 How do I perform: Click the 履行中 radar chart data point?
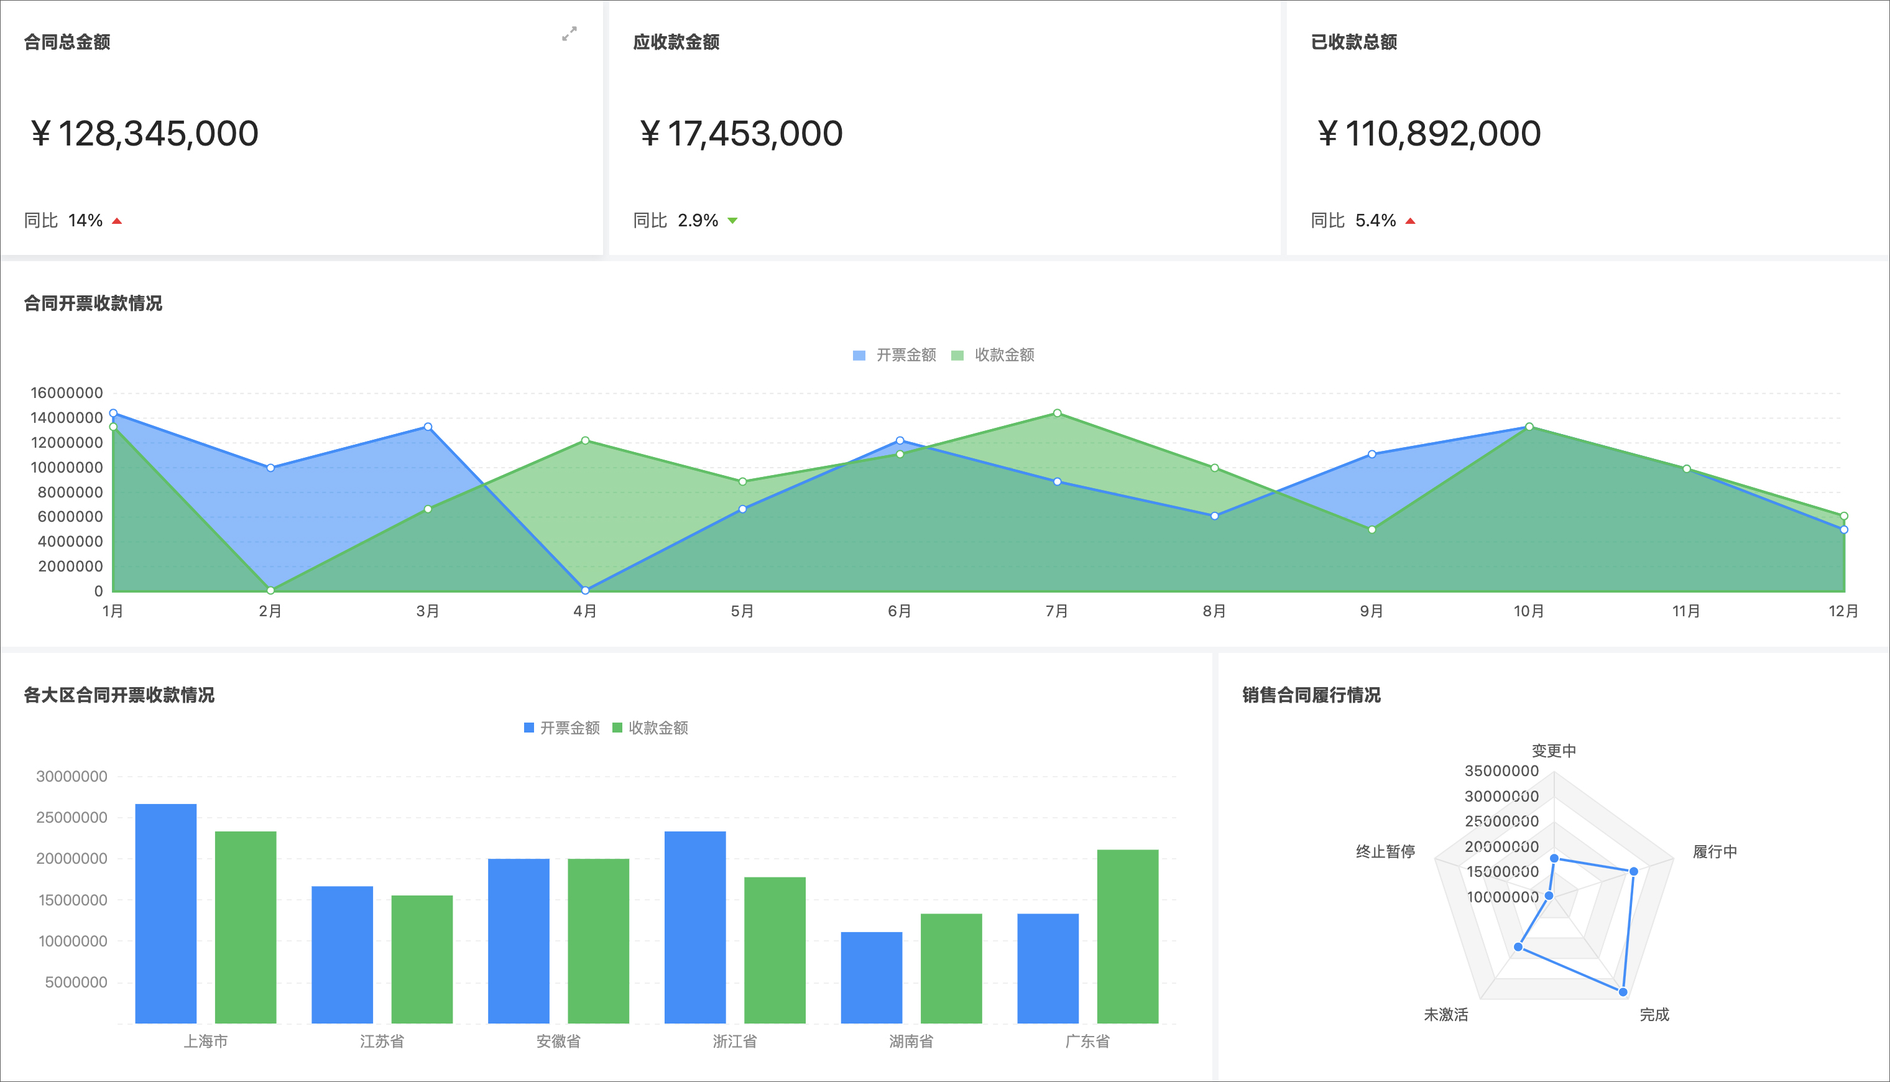coord(1633,871)
